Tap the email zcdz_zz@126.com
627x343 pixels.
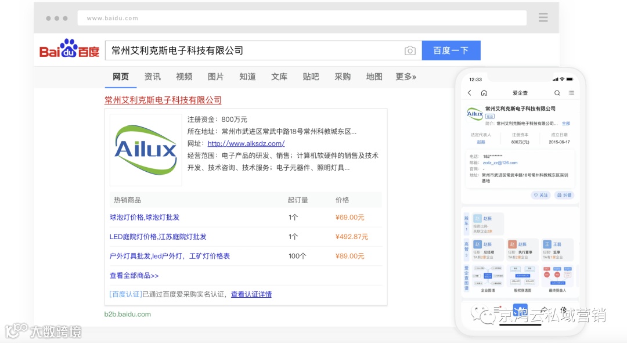click(500, 163)
